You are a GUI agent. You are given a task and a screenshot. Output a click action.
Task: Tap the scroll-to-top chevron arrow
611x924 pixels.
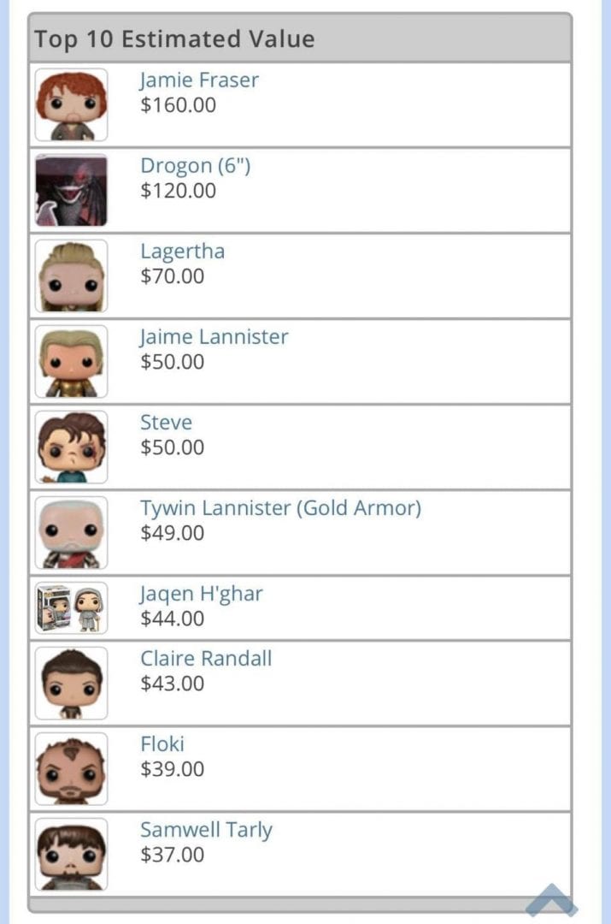point(551,900)
